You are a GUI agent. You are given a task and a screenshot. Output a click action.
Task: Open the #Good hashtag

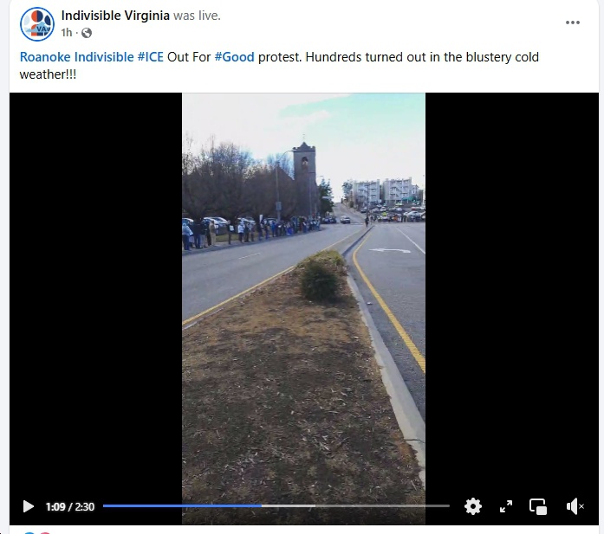(x=234, y=57)
